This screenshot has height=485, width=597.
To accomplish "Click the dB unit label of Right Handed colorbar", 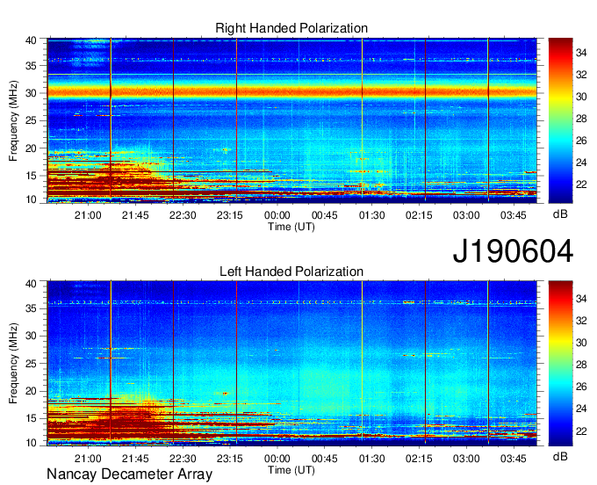I will pos(560,214).
